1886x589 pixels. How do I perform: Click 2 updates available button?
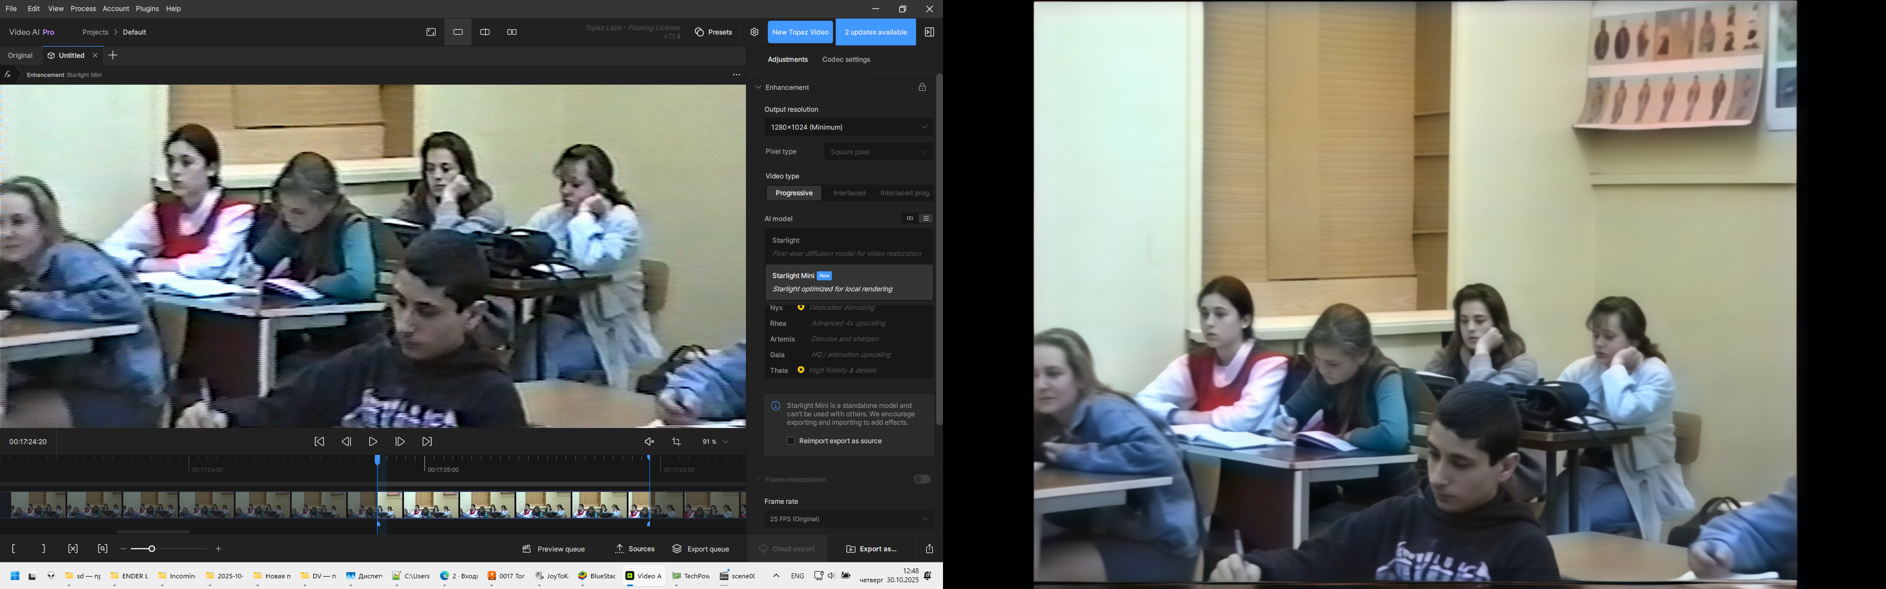(876, 32)
